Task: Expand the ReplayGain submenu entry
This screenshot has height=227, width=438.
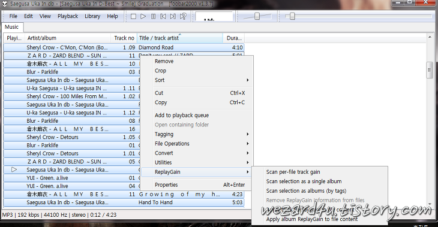Action: tap(197, 172)
